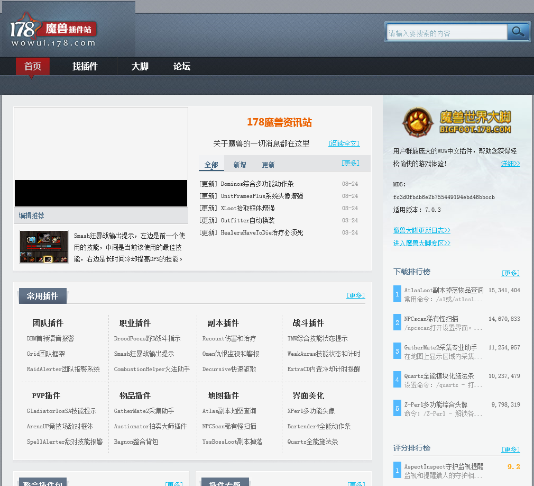Open Decursive快速驱散 plugin link

click(229, 369)
